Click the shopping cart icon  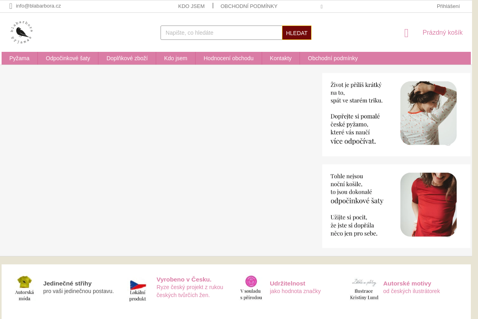click(x=406, y=33)
